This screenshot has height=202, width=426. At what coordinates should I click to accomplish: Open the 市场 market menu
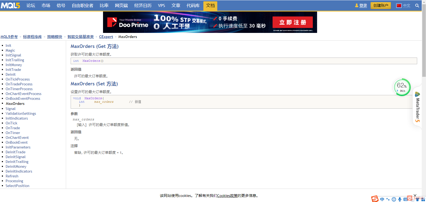(x=46, y=6)
